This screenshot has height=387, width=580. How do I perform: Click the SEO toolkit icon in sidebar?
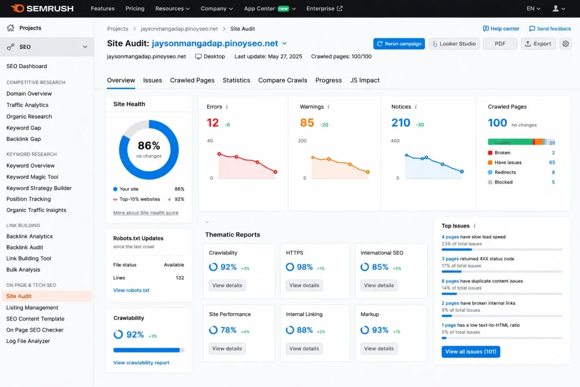tap(11, 46)
